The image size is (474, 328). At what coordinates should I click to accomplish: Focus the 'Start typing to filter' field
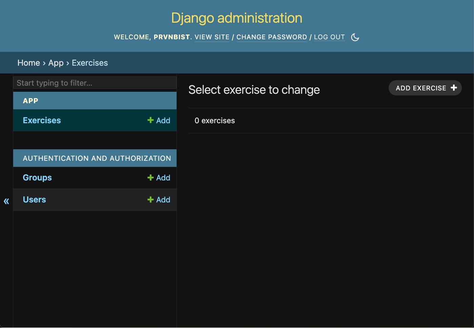coord(95,83)
